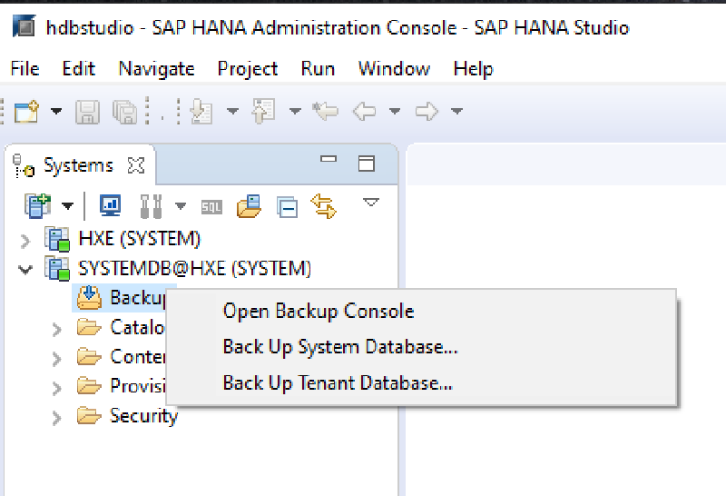Click the Previous Annotation toolbar icon
726x496 pixels.
coord(264,111)
